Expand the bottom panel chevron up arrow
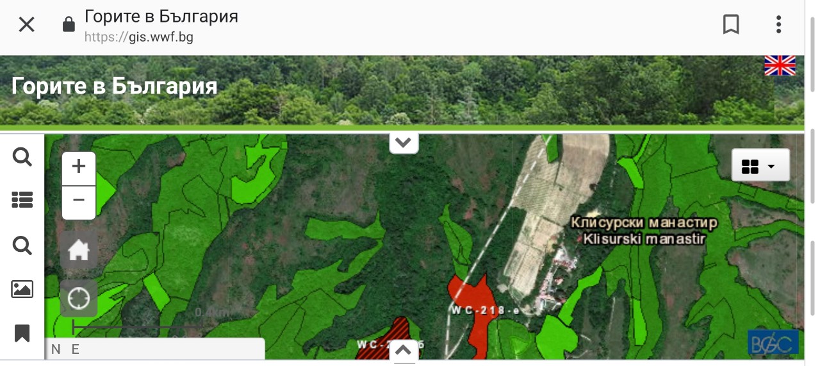This screenshot has width=820, height=366. [404, 351]
